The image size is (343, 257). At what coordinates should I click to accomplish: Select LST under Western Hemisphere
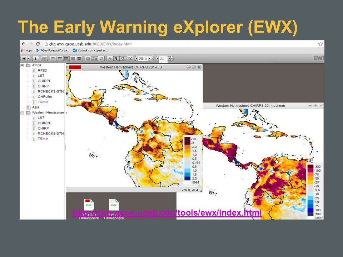point(41,118)
